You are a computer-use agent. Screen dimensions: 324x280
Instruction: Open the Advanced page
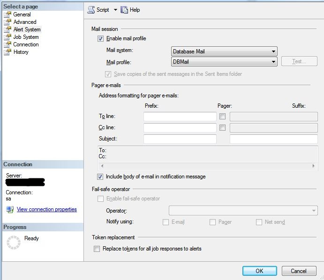coord(25,22)
